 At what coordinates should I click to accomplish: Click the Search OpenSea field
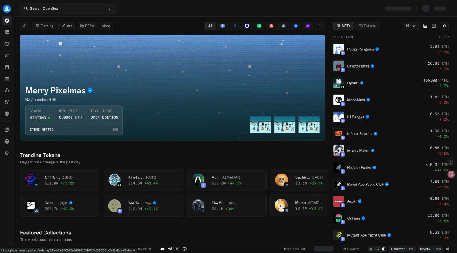[x=68, y=8]
